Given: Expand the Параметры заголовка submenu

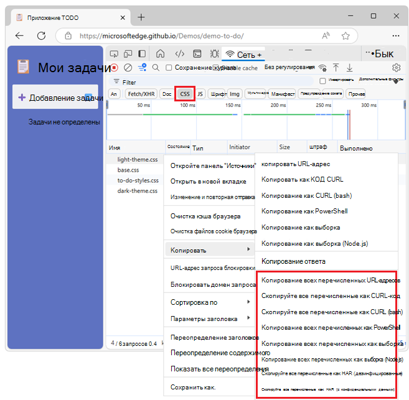Looking at the screenshot, I should [x=209, y=319].
